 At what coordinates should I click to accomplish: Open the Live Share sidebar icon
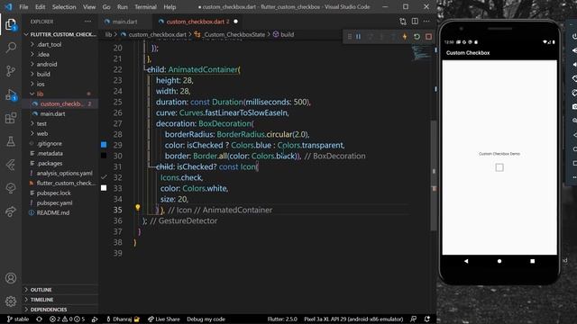11,211
